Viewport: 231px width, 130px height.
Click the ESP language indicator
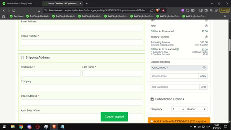coord(208,127)
